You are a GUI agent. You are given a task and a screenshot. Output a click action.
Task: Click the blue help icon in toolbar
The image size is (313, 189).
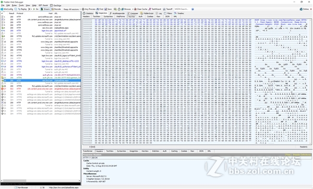192,9
